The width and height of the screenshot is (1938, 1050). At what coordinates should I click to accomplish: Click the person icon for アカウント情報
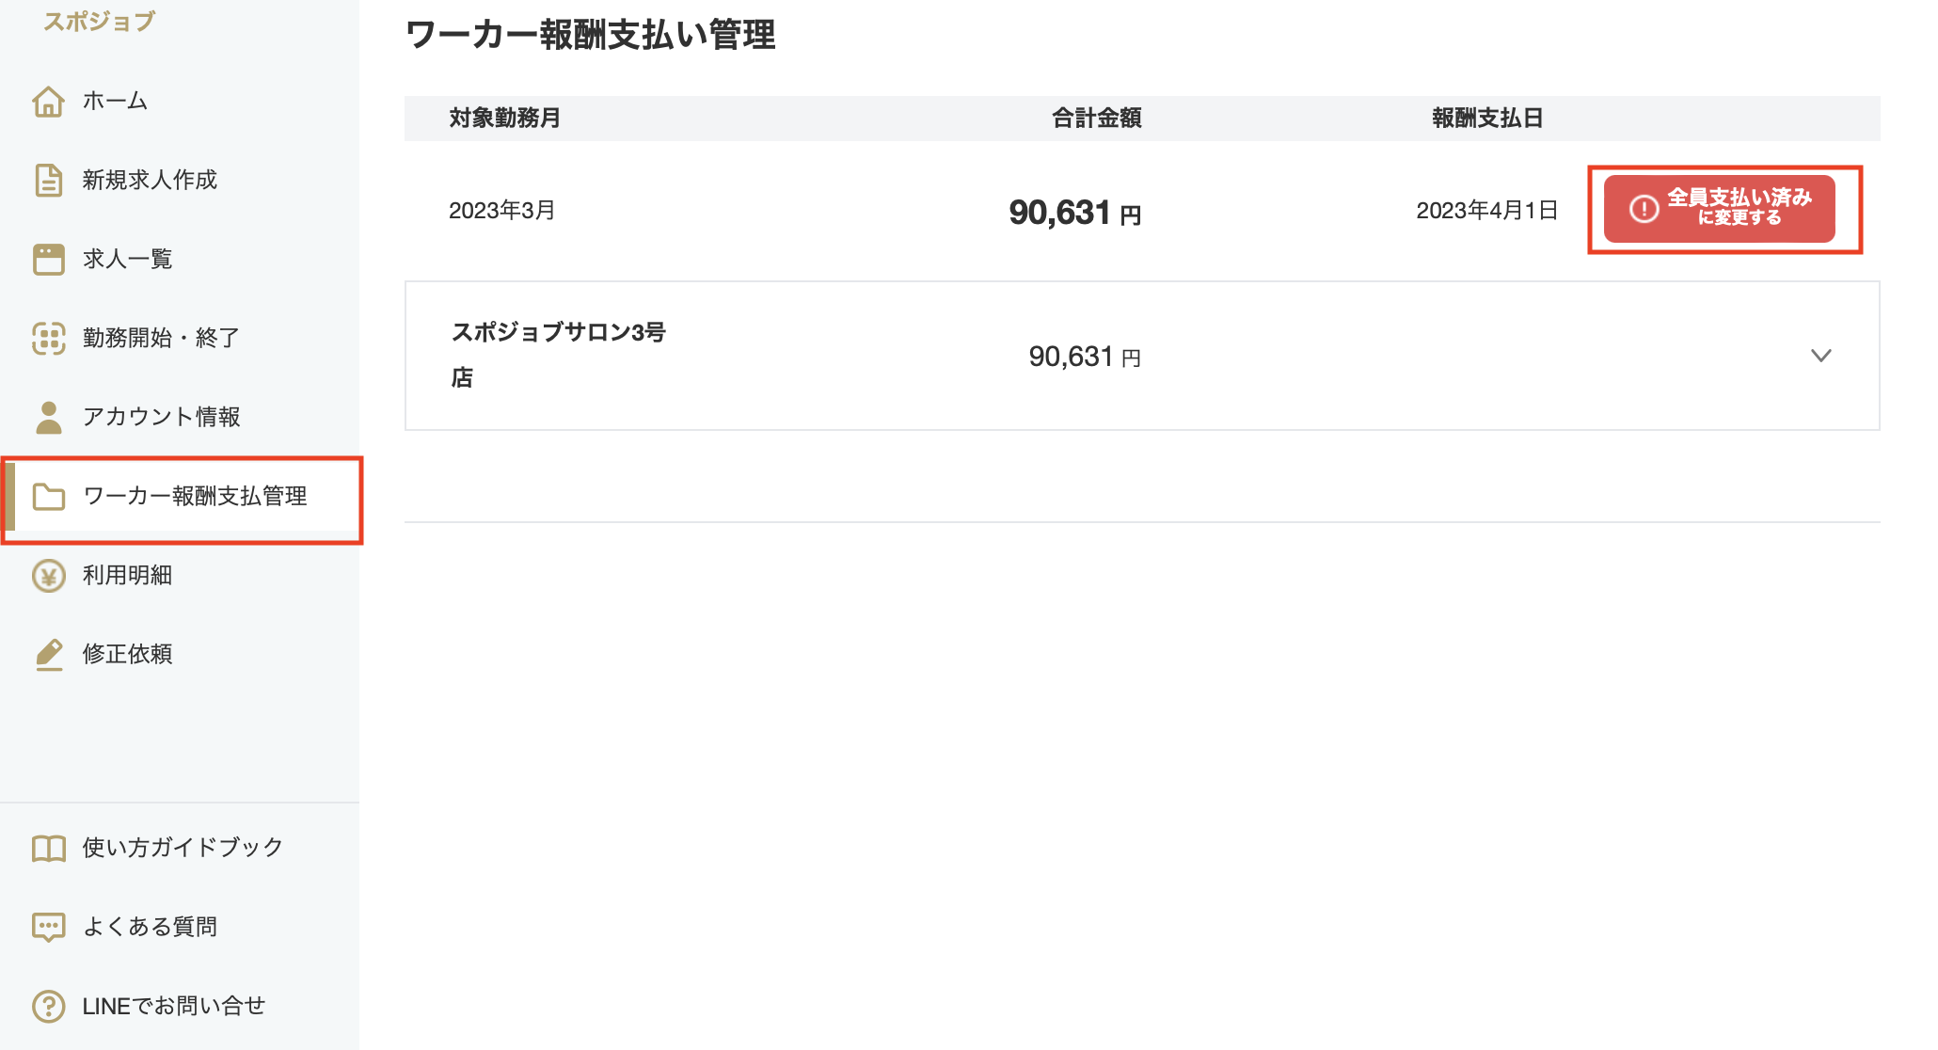coord(48,417)
